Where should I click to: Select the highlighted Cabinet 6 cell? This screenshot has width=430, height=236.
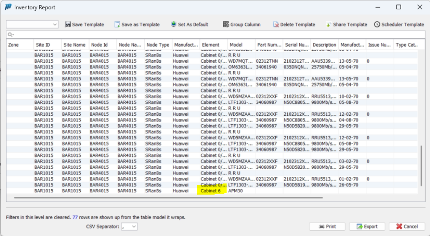coord(211,191)
